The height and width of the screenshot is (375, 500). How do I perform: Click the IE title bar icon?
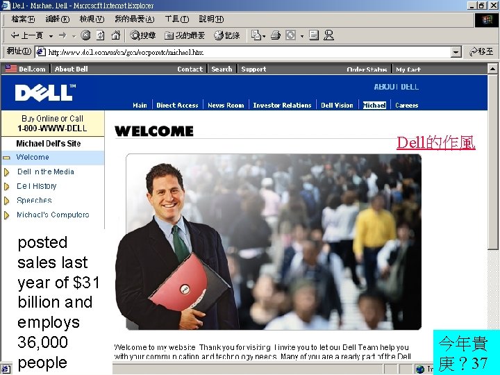[6, 6]
